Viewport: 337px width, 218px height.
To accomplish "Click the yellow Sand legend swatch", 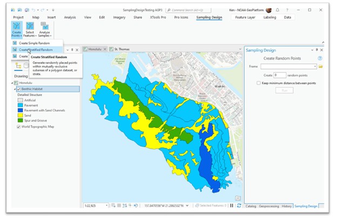I will tap(20, 115).
